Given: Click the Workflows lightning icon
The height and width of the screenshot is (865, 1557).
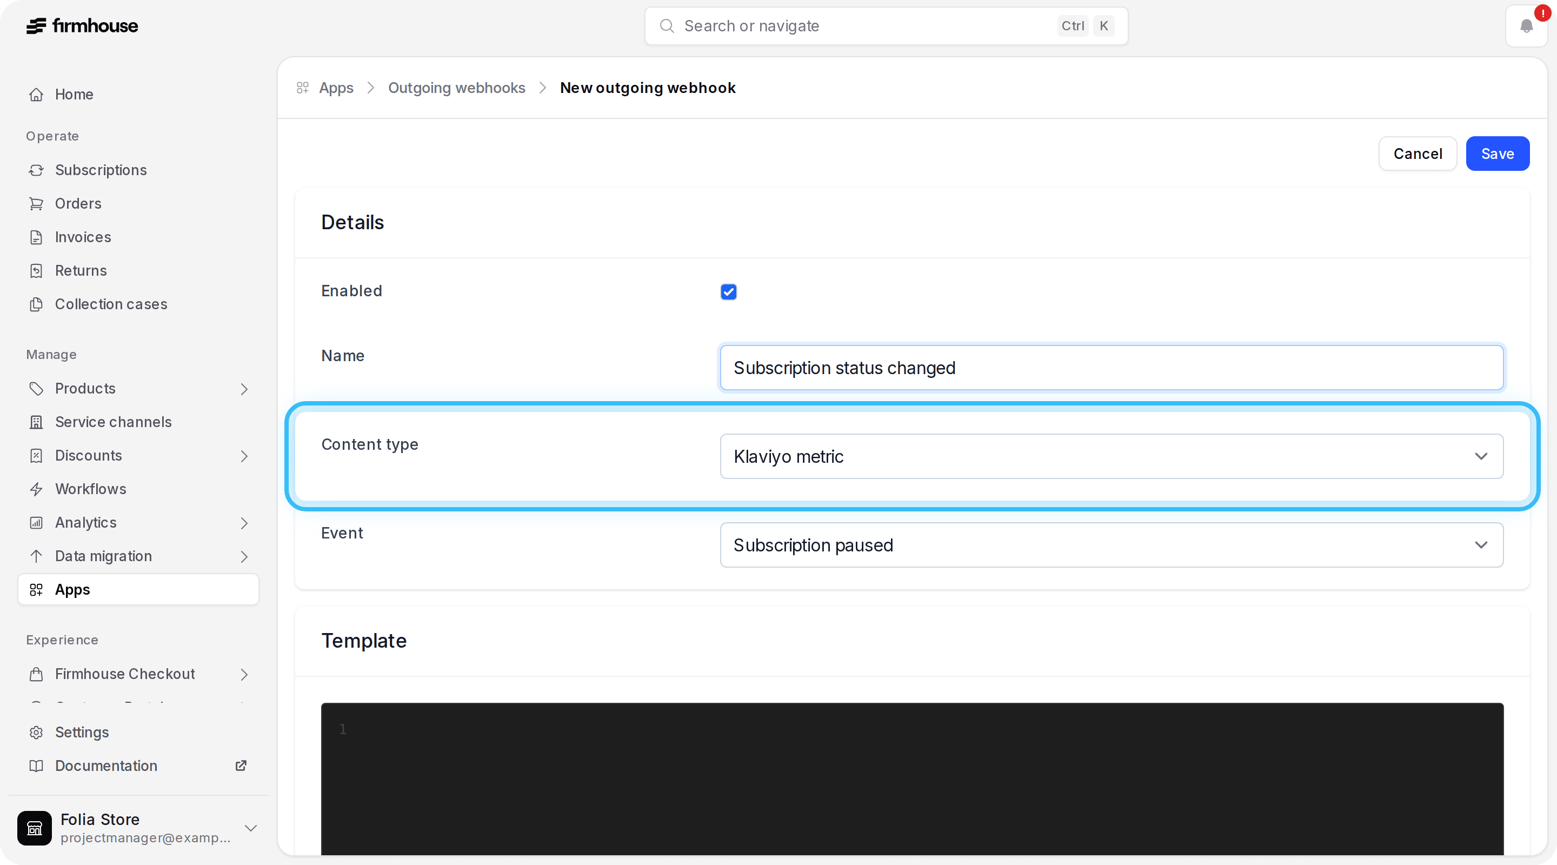Looking at the screenshot, I should (x=36, y=489).
